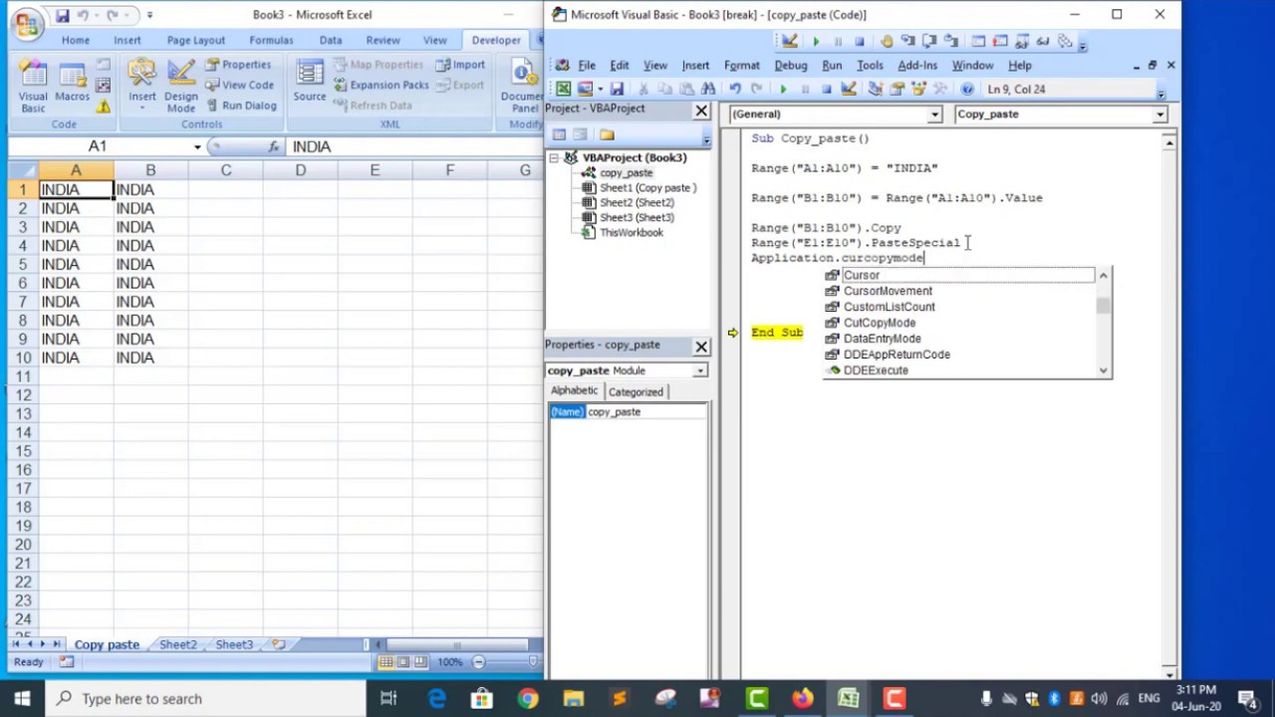Open the File menu in Visual Basic editor
This screenshot has width=1275, height=717.
click(x=587, y=66)
